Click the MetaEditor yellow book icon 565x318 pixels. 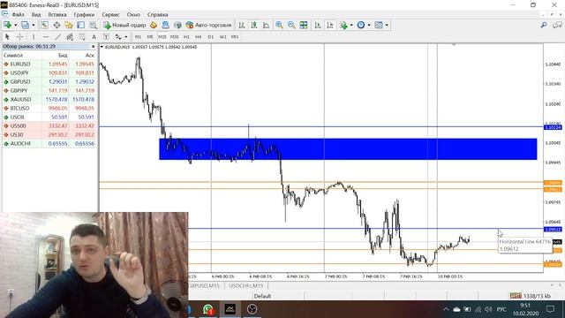[x=154, y=25]
